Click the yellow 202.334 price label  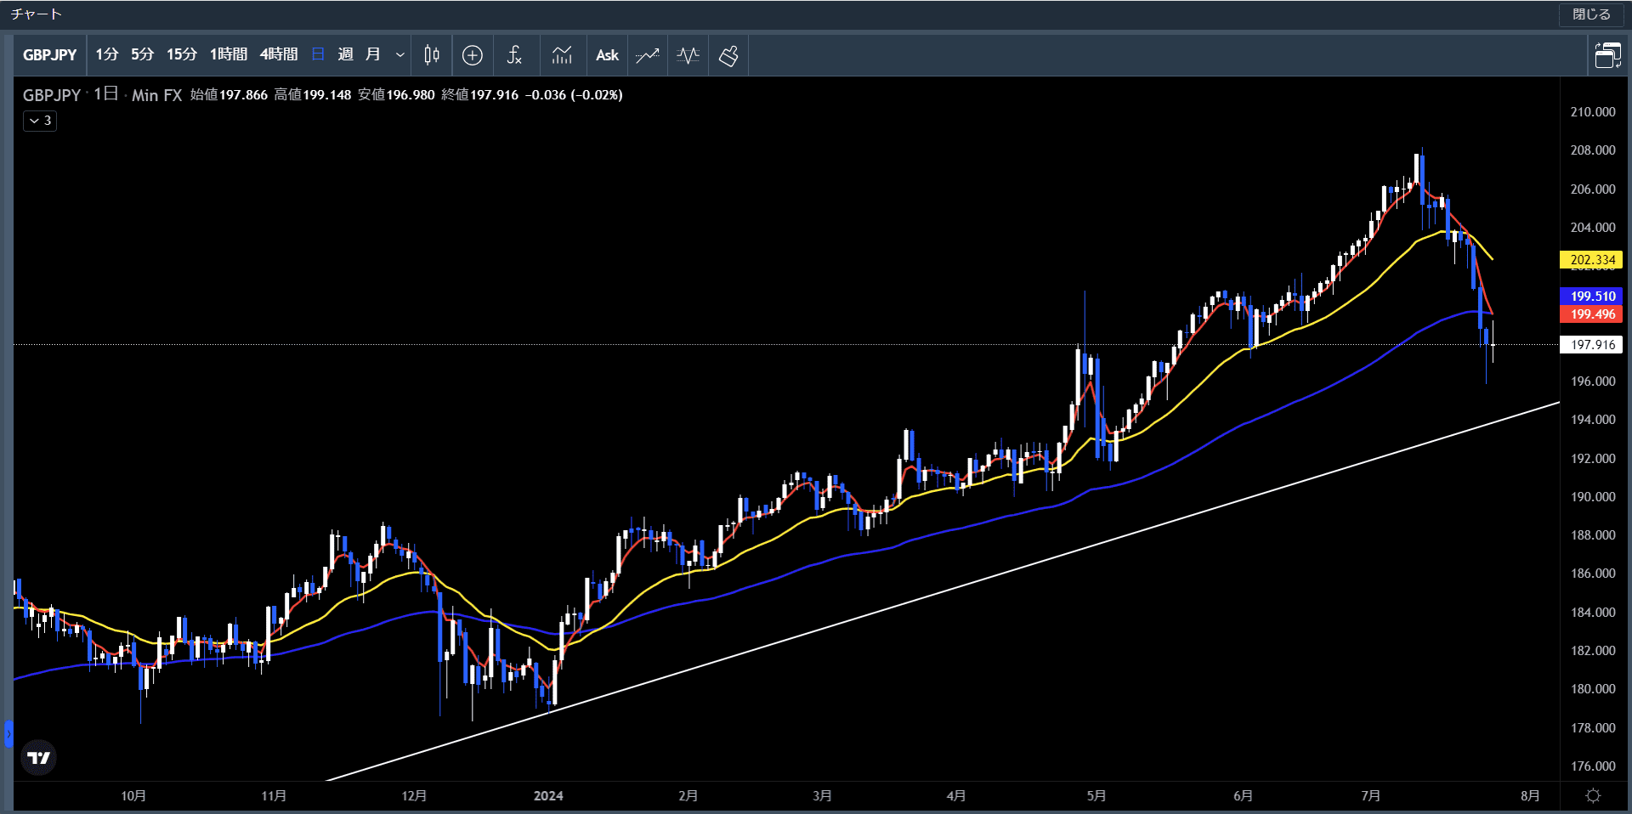click(x=1592, y=260)
